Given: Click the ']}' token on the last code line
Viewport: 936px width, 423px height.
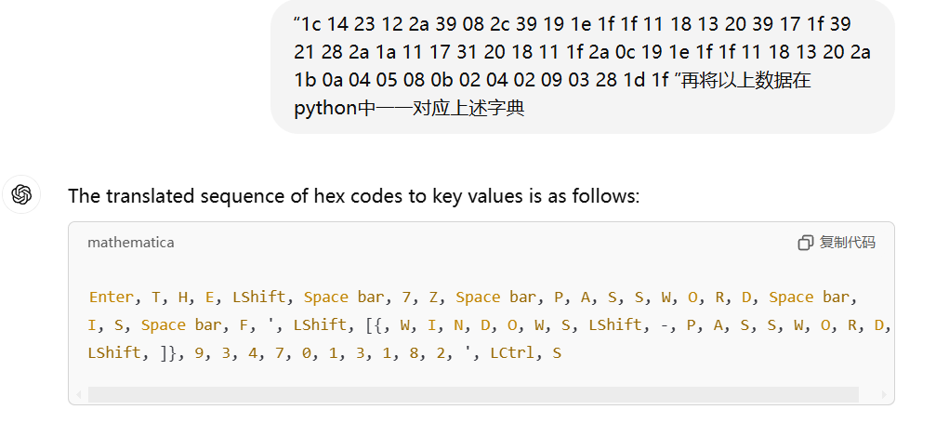Looking at the screenshot, I should [172, 353].
